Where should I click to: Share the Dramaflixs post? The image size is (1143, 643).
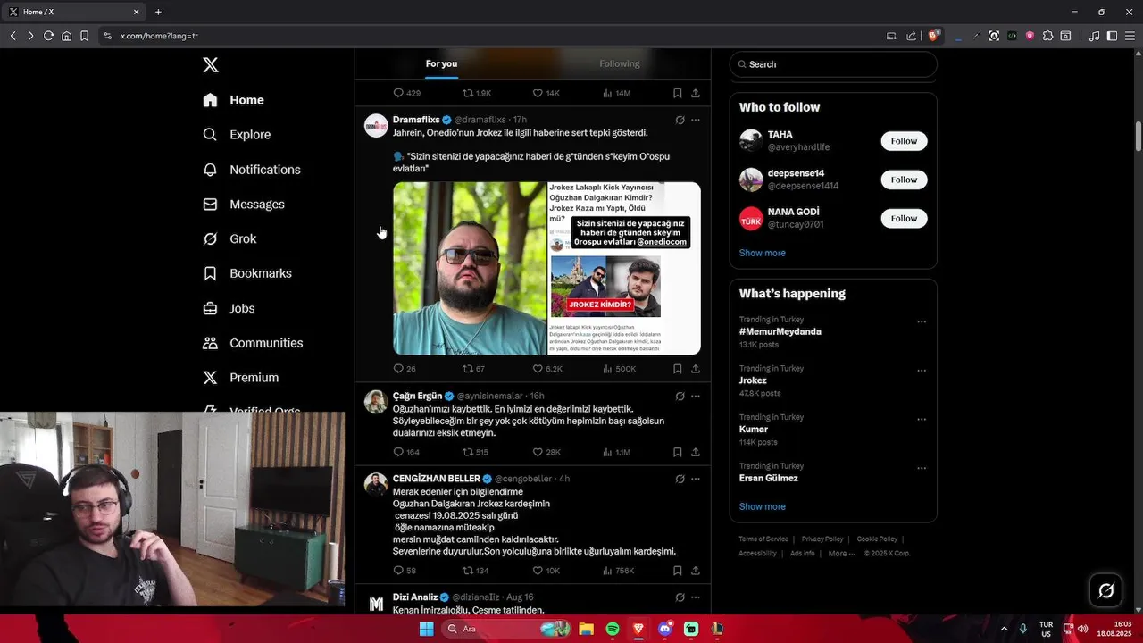[x=696, y=369]
